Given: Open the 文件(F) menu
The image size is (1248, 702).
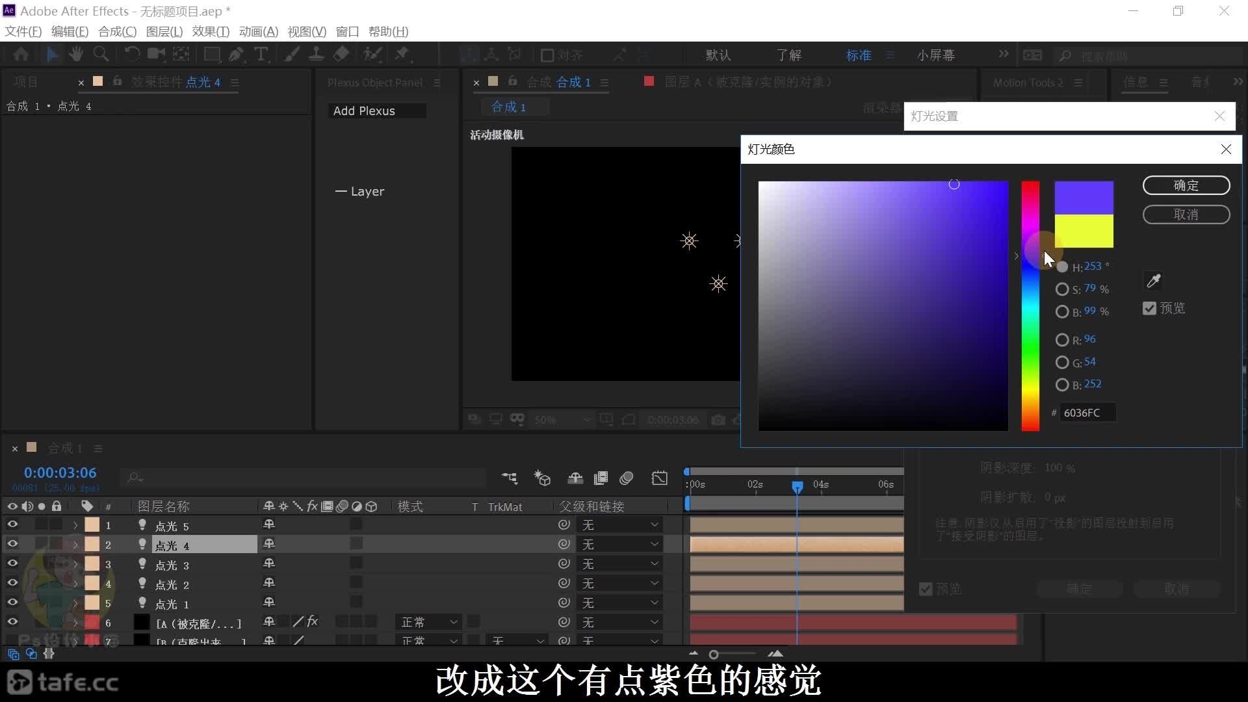Looking at the screenshot, I should [23, 31].
